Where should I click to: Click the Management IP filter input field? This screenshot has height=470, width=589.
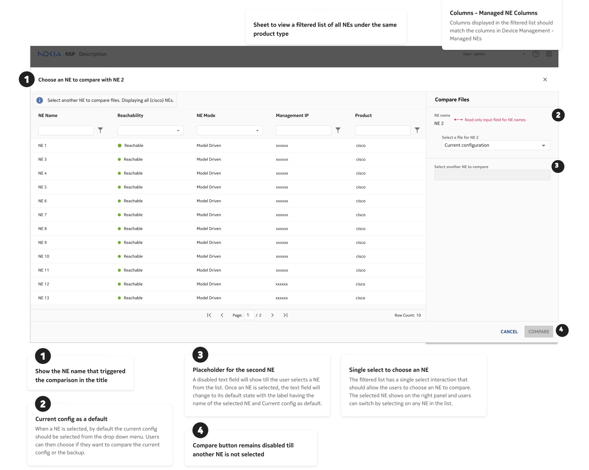304,130
